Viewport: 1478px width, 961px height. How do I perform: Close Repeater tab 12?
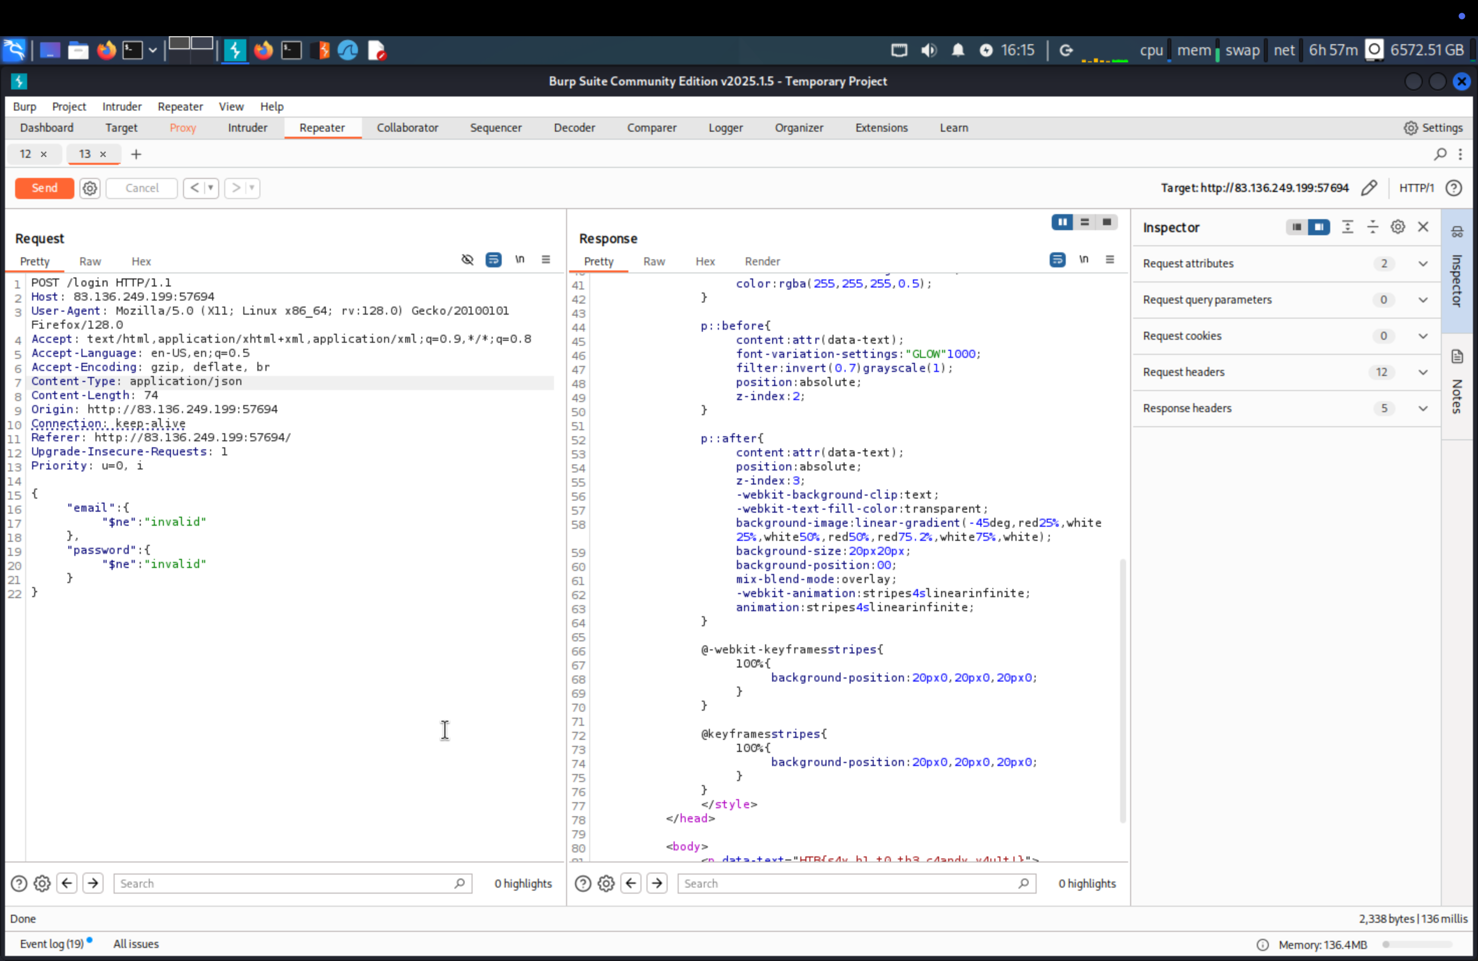(x=43, y=154)
